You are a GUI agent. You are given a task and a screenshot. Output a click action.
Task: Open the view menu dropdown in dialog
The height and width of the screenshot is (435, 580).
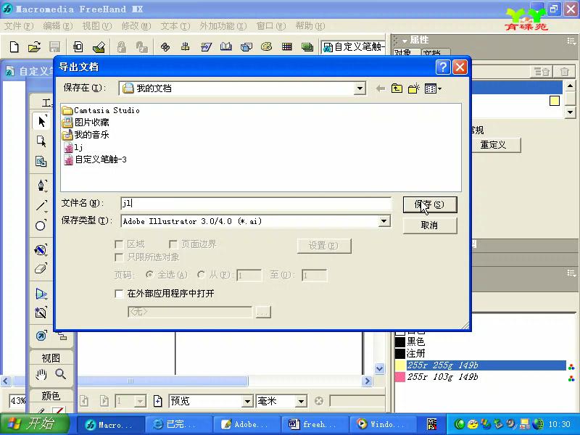(x=433, y=88)
